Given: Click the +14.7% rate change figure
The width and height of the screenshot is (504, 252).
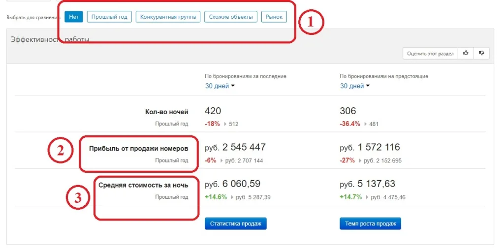Looking at the screenshot, I should (x=351, y=197).
